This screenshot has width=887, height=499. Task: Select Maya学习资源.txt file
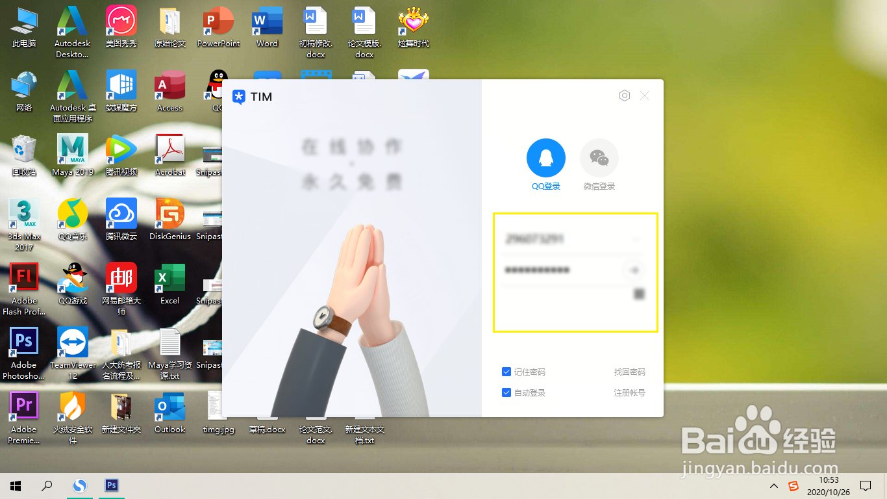coord(170,354)
